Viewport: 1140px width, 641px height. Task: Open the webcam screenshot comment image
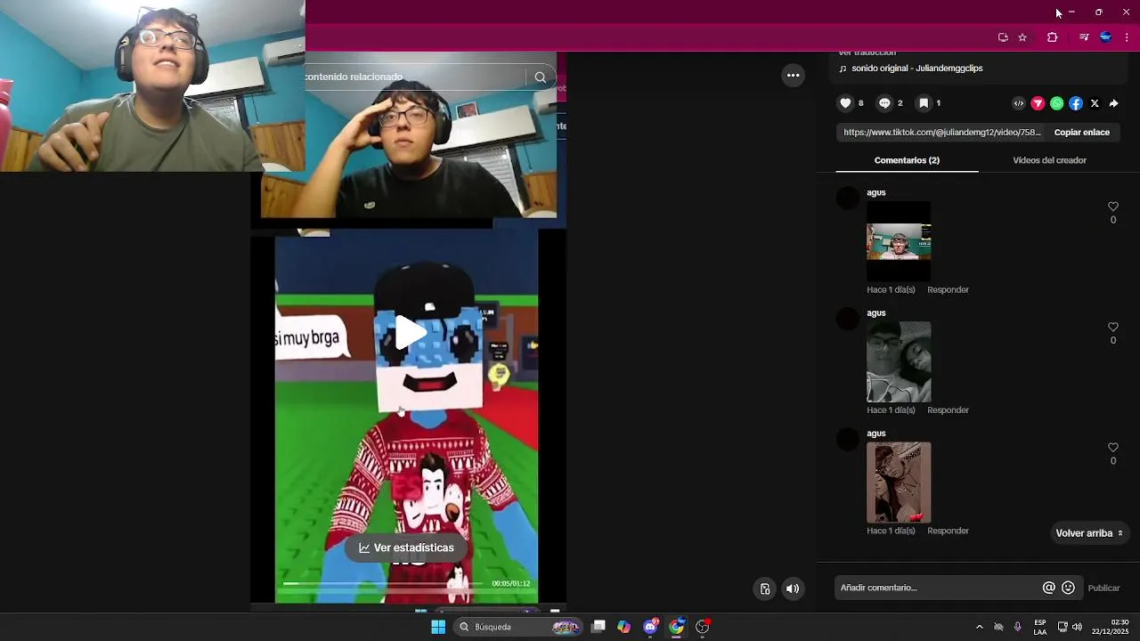899,241
